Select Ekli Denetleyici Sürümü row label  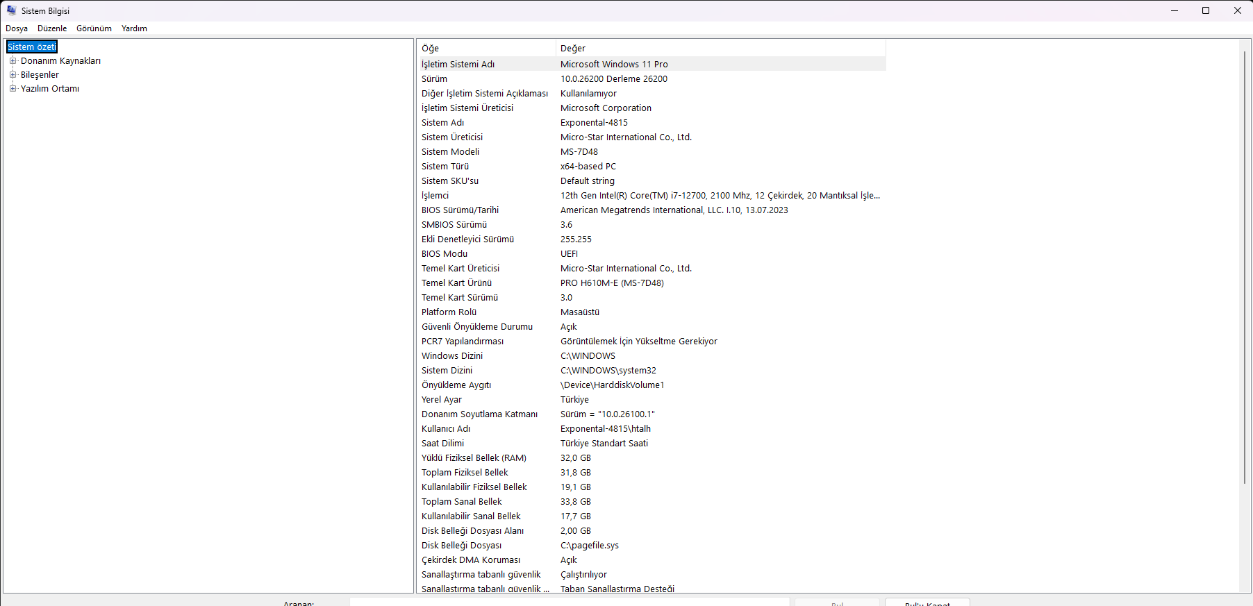pos(467,239)
